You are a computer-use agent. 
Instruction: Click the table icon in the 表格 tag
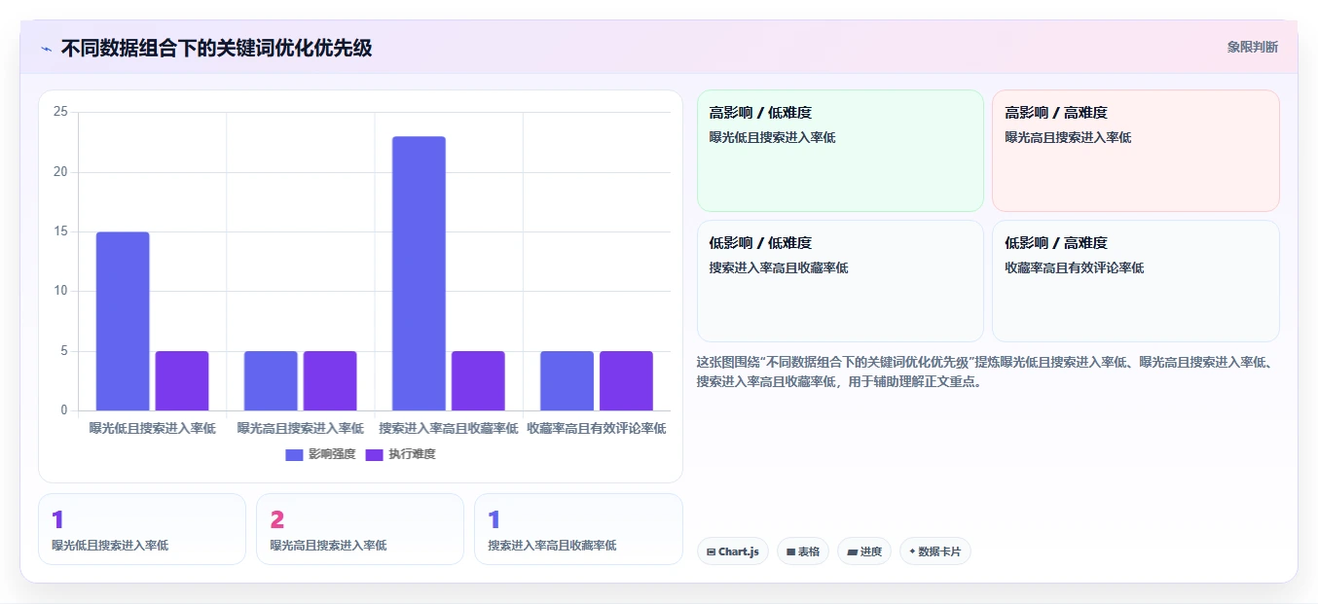point(790,551)
